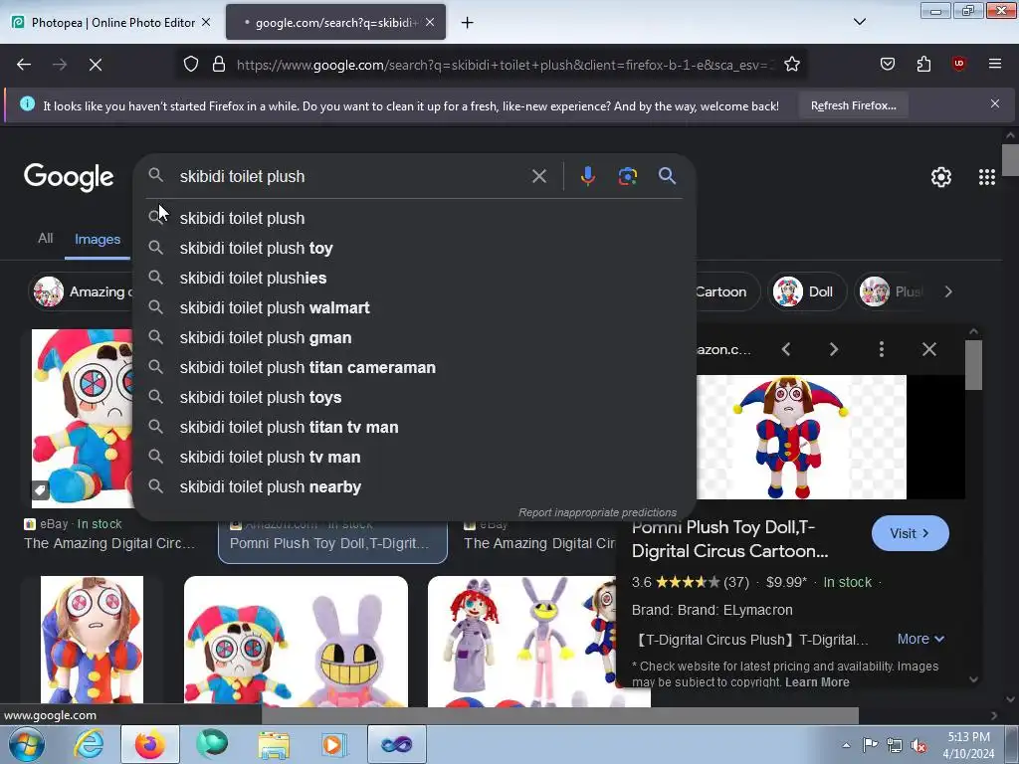Select the Doll filter chip
This screenshot has width=1019, height=764.
(x=807, y=291)
